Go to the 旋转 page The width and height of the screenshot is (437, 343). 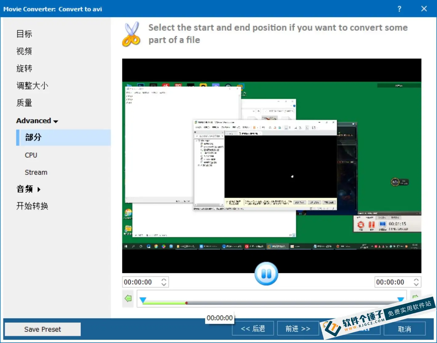[24, 68]
